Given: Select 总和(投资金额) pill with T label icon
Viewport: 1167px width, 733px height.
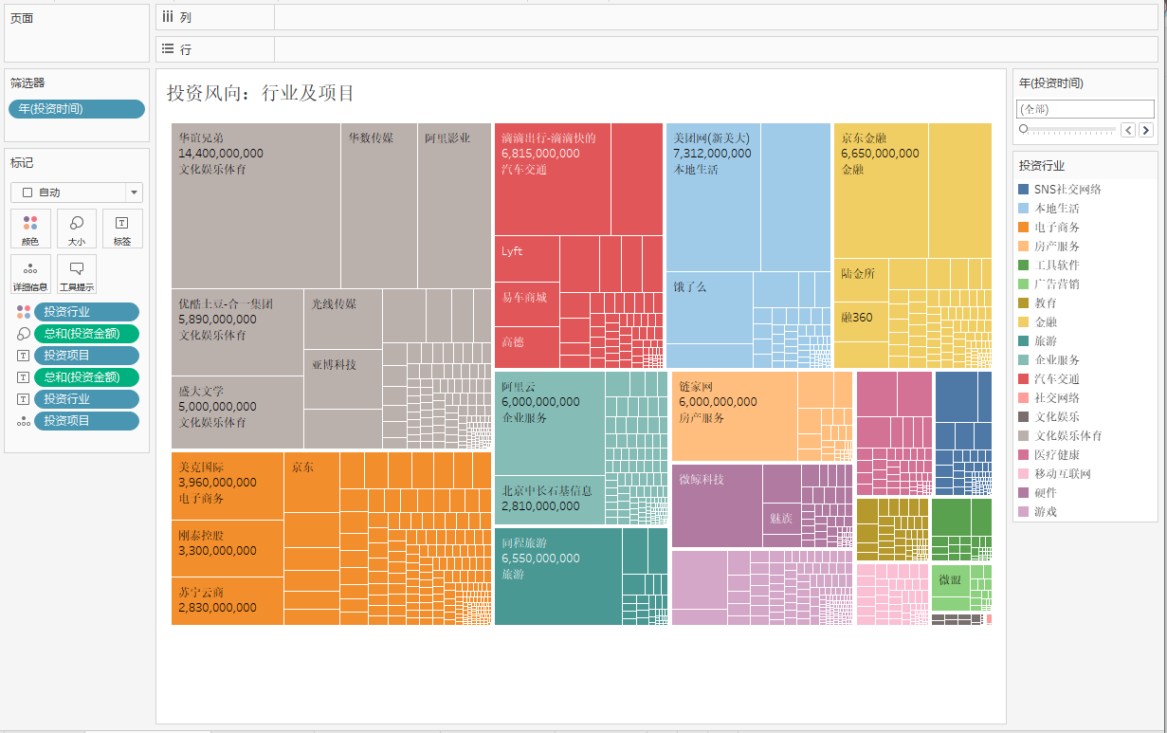Looking at the screenshot, I should tap(86, 377).
